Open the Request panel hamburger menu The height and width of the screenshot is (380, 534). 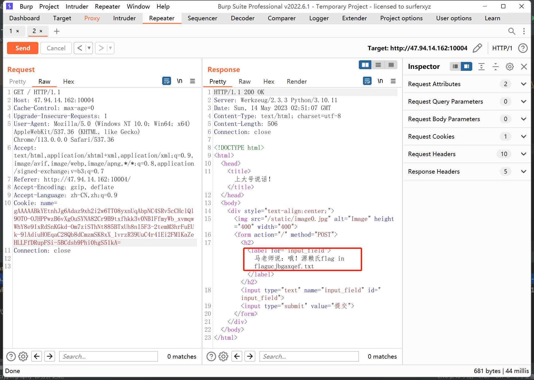point(192,81)
